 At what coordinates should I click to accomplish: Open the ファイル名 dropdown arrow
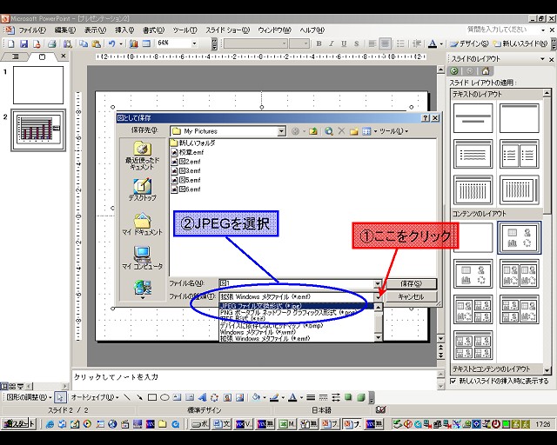pos(378,283)
